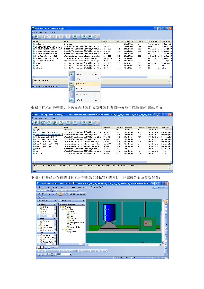Close the Project View panel

pos(83,200)
